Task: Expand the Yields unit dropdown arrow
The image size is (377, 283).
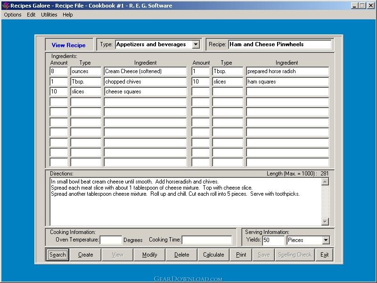Action: tap(326, 240)
